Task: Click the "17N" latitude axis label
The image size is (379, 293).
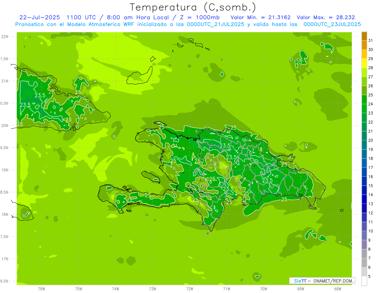Action: pos(5,259)
